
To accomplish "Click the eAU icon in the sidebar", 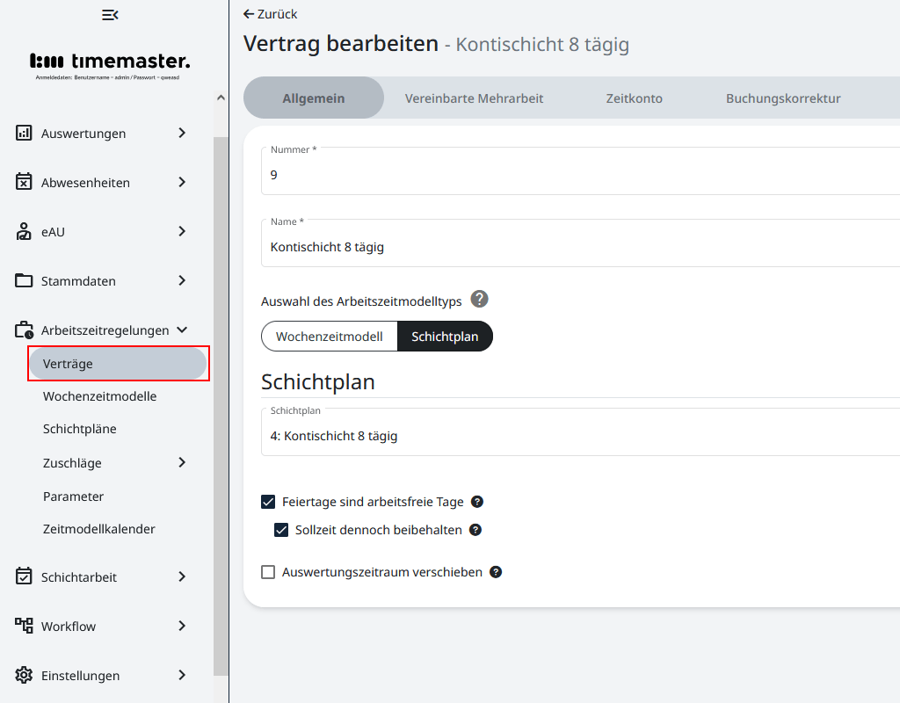I will pyautogui.click(x=25, y=232).
